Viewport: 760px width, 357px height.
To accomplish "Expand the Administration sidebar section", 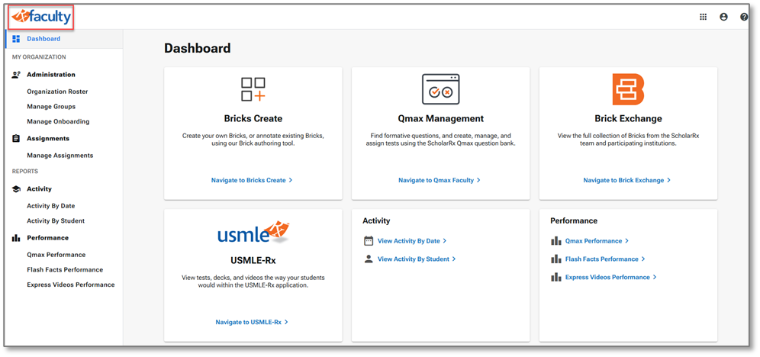I will [50, 75].
